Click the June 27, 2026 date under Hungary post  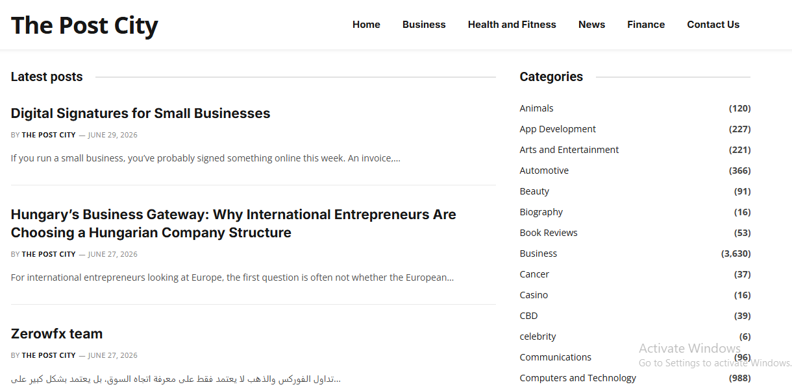click(x=112, y=254)
